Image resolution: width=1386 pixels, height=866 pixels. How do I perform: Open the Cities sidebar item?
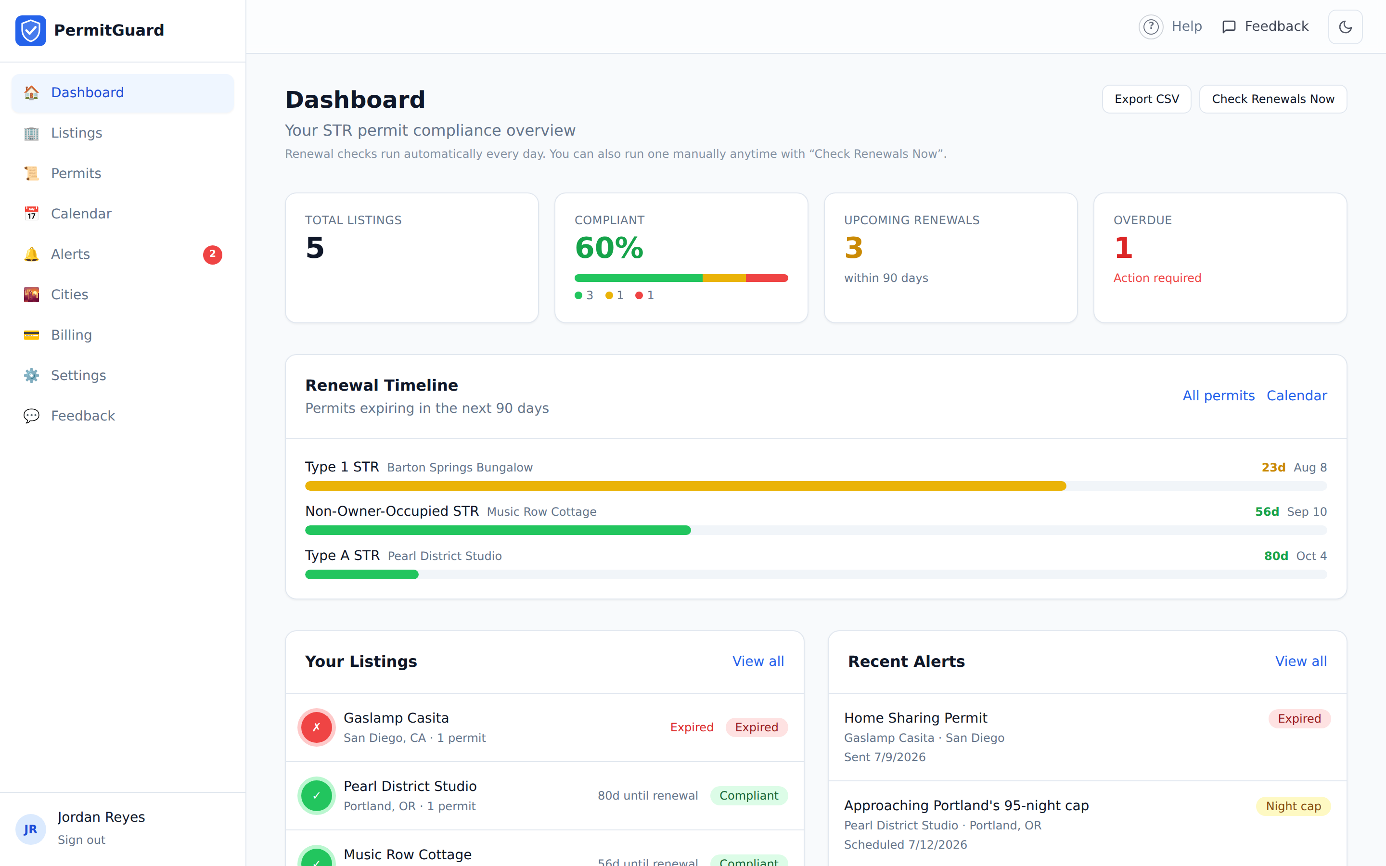123,294
